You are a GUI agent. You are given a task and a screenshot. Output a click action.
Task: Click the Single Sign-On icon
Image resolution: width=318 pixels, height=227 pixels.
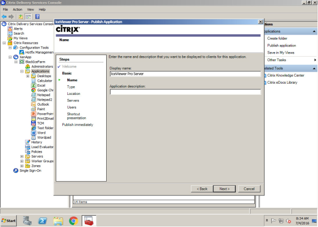[16, 171]
